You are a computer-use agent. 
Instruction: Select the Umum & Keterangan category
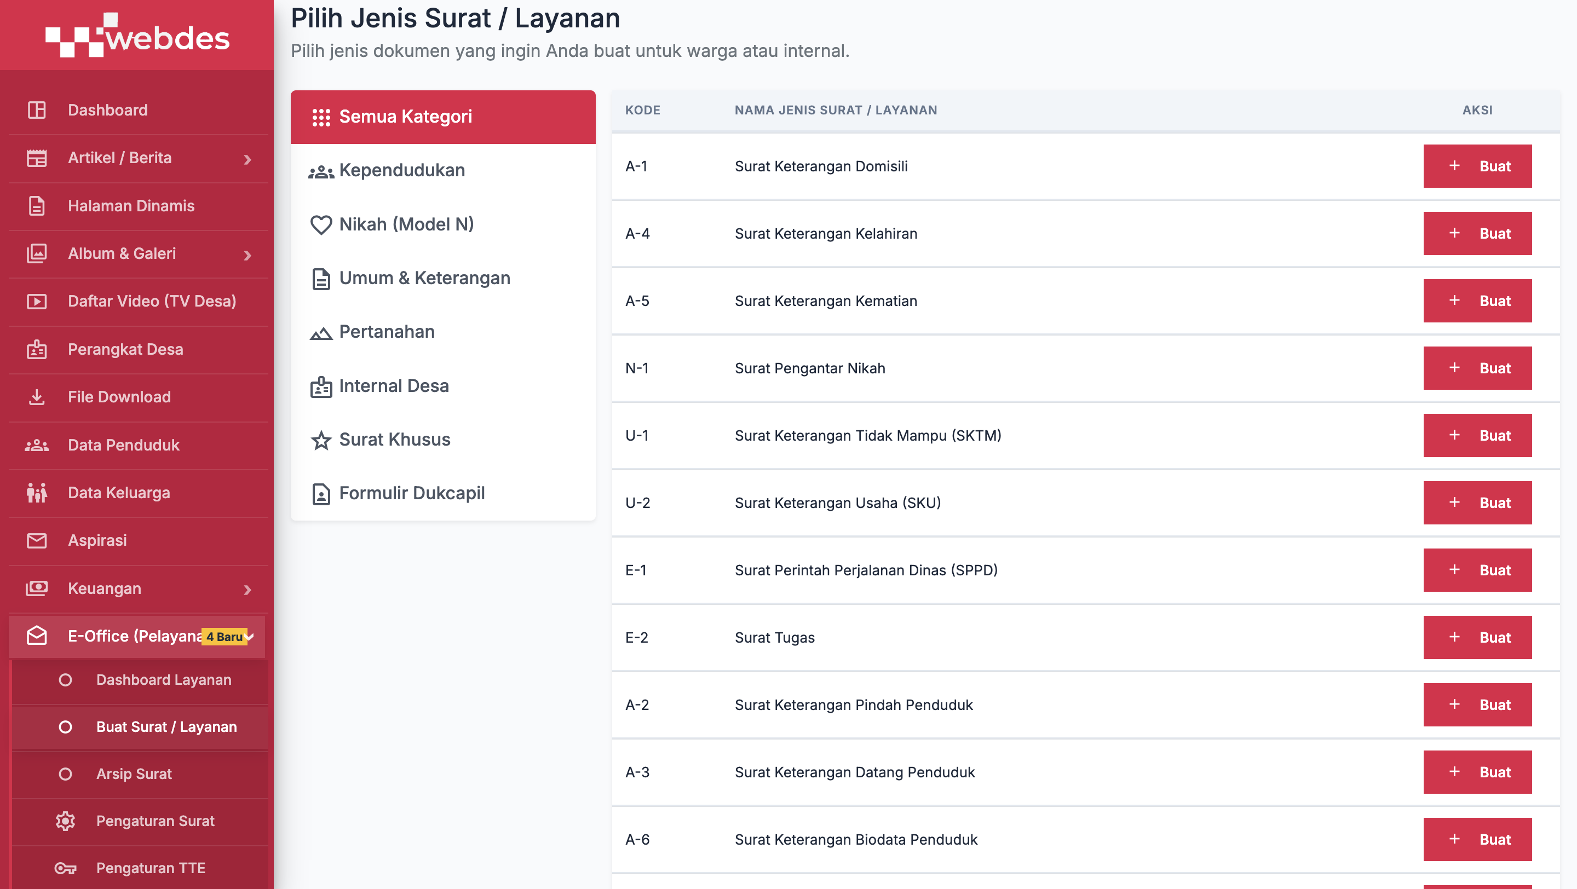[x=443, y=279]
